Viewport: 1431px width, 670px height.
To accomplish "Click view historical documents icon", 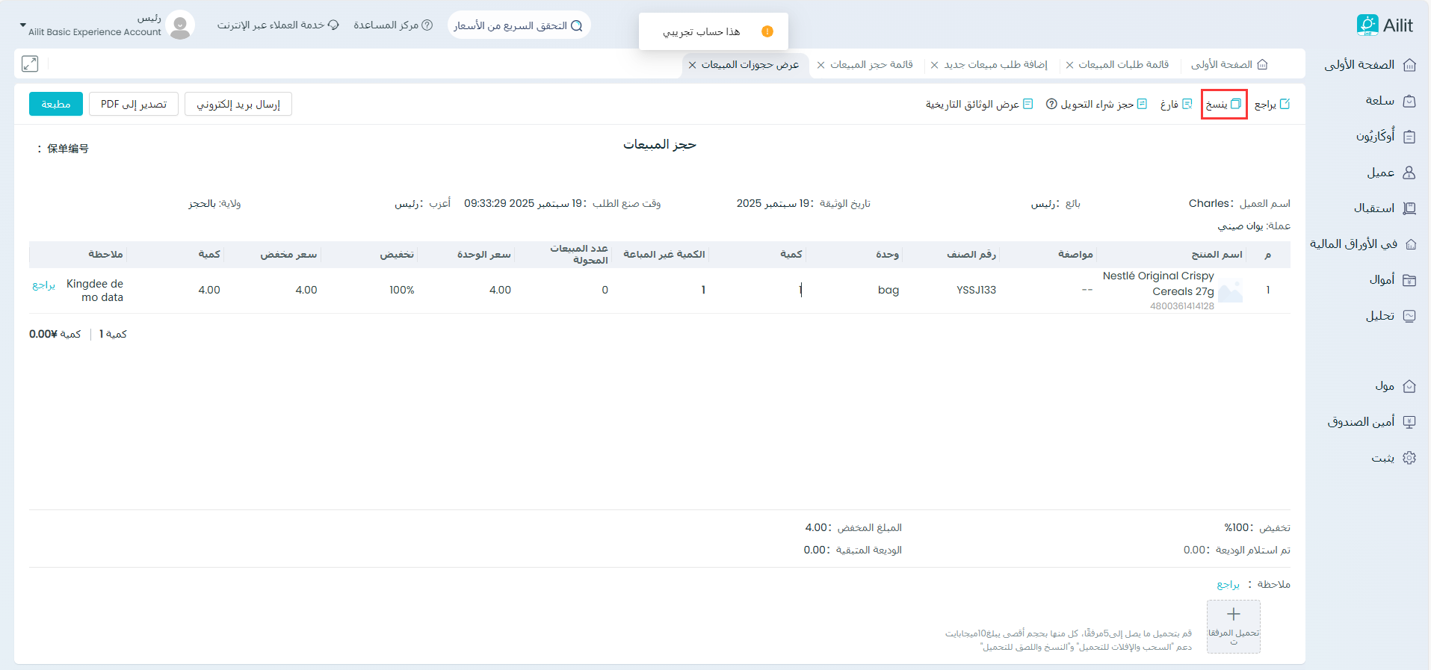I will (x=1027, y=104).
